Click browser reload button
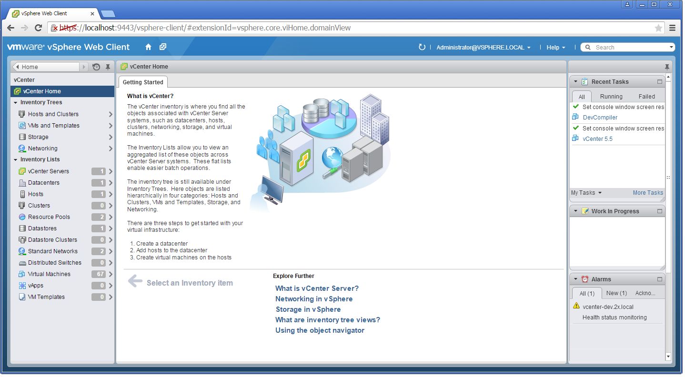Image resolution: width=685 pixels, height=377 pixels. tap(39, 28)
